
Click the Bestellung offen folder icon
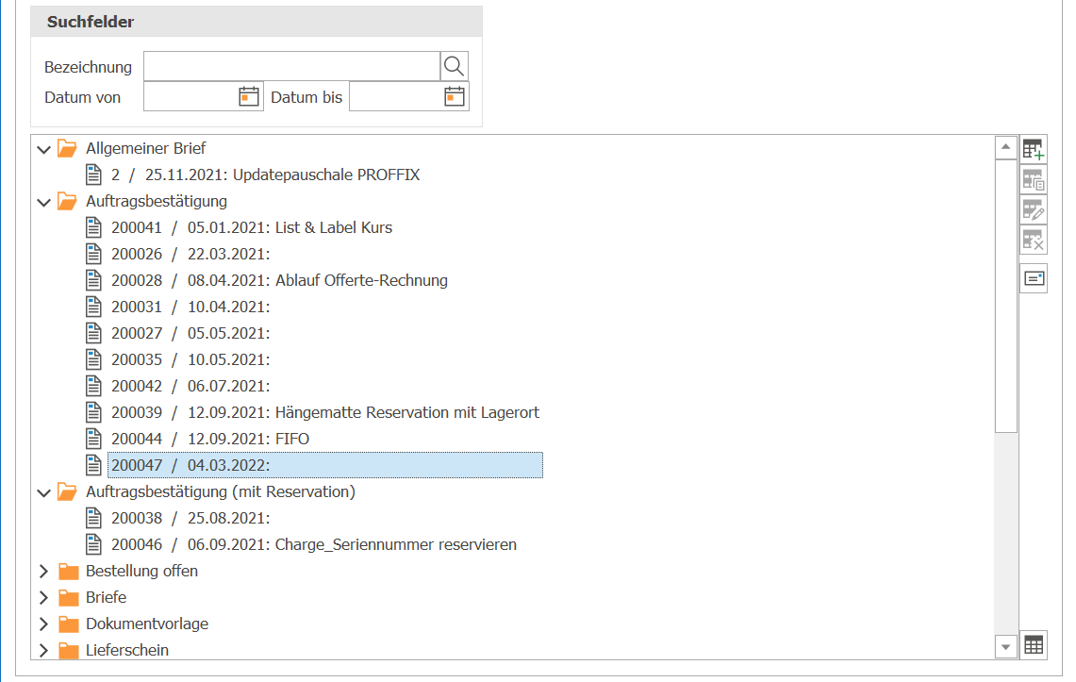[x=68, y=572]
